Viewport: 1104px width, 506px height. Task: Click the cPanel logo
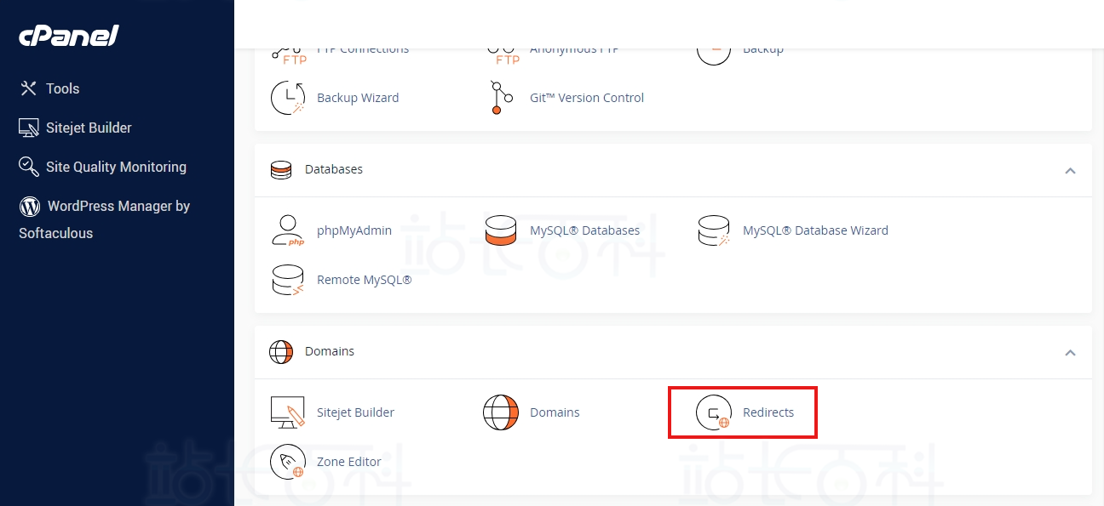pyautogui.click(x=69, y=36)
